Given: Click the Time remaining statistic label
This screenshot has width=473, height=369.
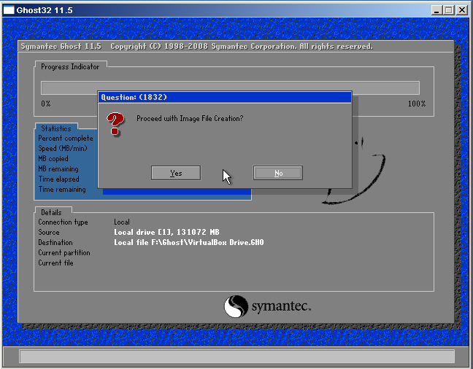Looking at the screenshot, I should click(x=62, y=190).
